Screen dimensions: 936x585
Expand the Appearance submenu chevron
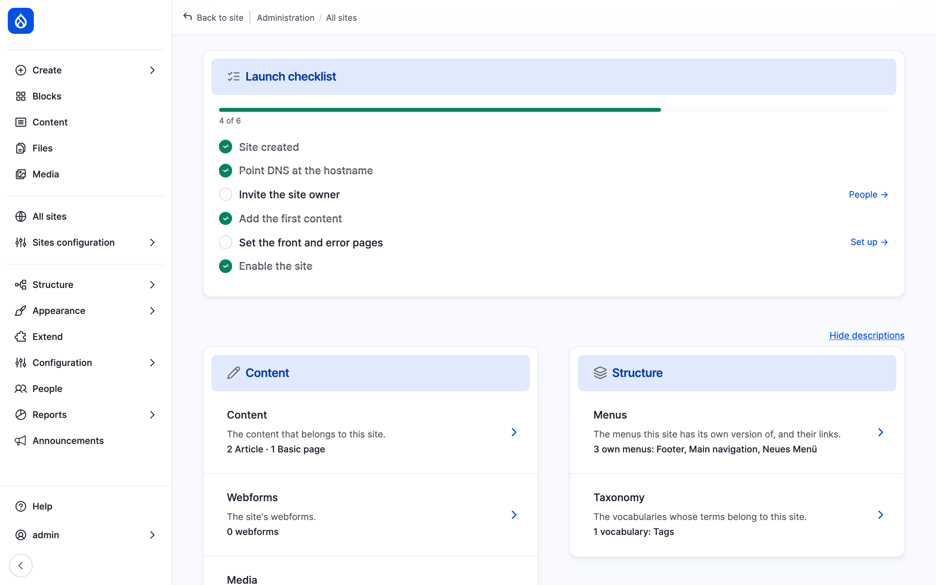pos(152,311)
